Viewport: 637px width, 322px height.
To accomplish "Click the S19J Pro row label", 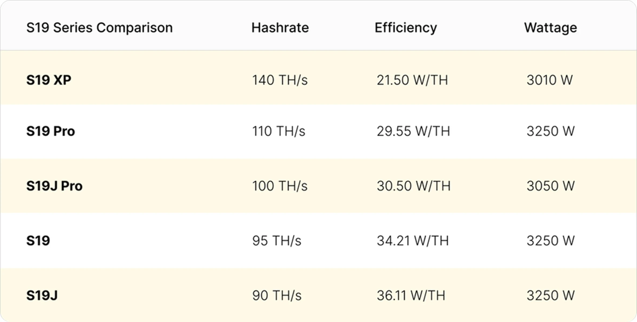I will coord(54,186).
